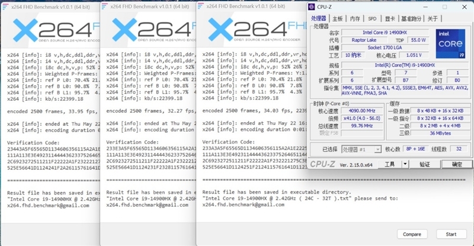Viewport: 474px width, 246px height.
Task: Select the 处理器 tab in CPU-Z
Action: coord(319,18)
